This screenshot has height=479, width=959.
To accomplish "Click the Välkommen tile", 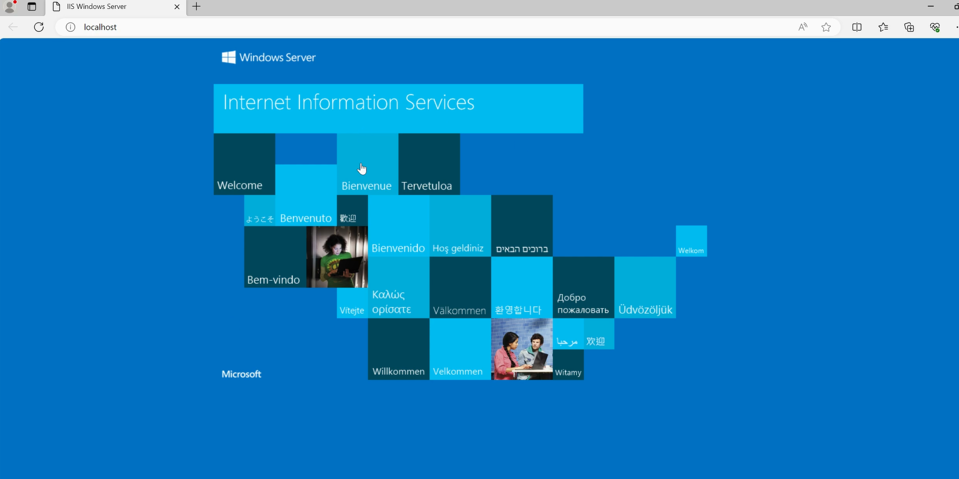I will (x=460, y=288).
